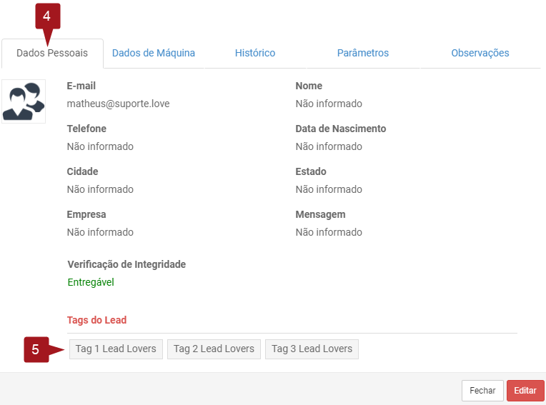This screenshot has height=405, width=546.
Task: Select the Tag 2 Lead Lovers tag
Action: pyautogui.click(x=214, y=349)
